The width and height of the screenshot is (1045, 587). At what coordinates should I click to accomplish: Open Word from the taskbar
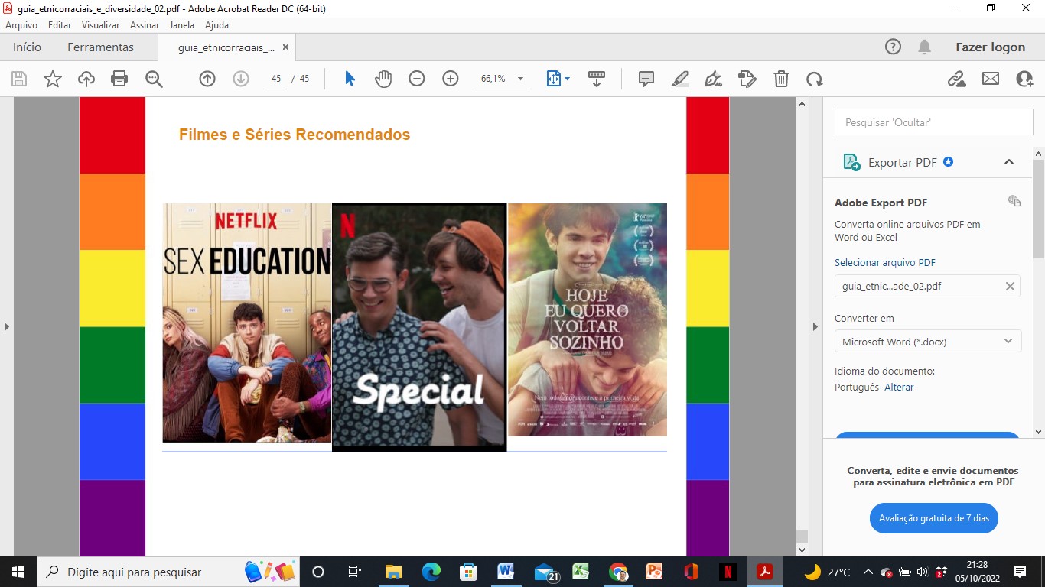505,572
